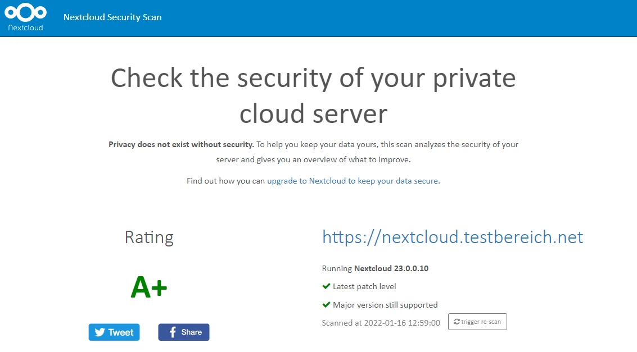The image size is (637, 352).
Task: Open the Nextcloud Security Scan header title
Action: tap(112, 17)
